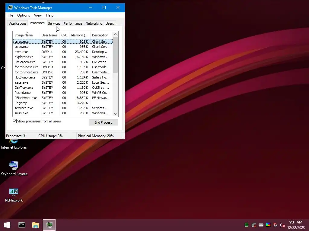Open the Internet Explorer desktop shortcut
The height and width of the screenshot is (231, 309).
click(x=14, y=144)
